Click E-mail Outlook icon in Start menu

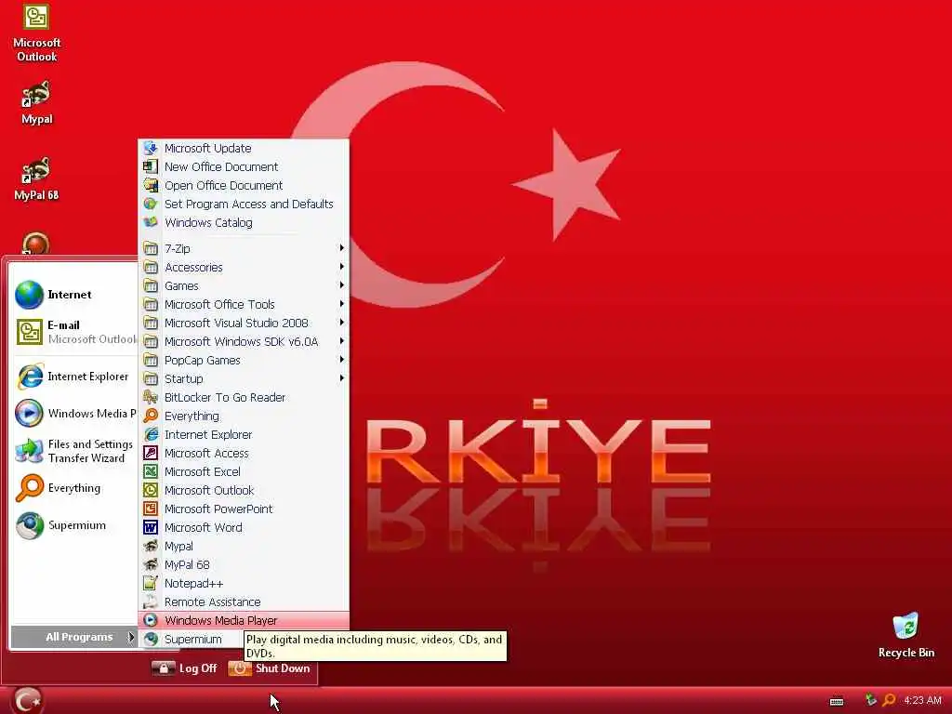pyautogui.click(x=29, y=332)
